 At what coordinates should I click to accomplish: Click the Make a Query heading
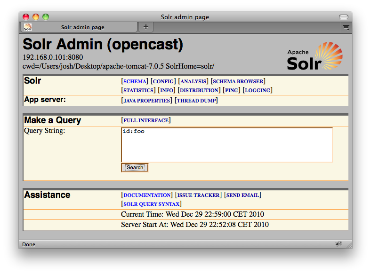pos(53,120)
